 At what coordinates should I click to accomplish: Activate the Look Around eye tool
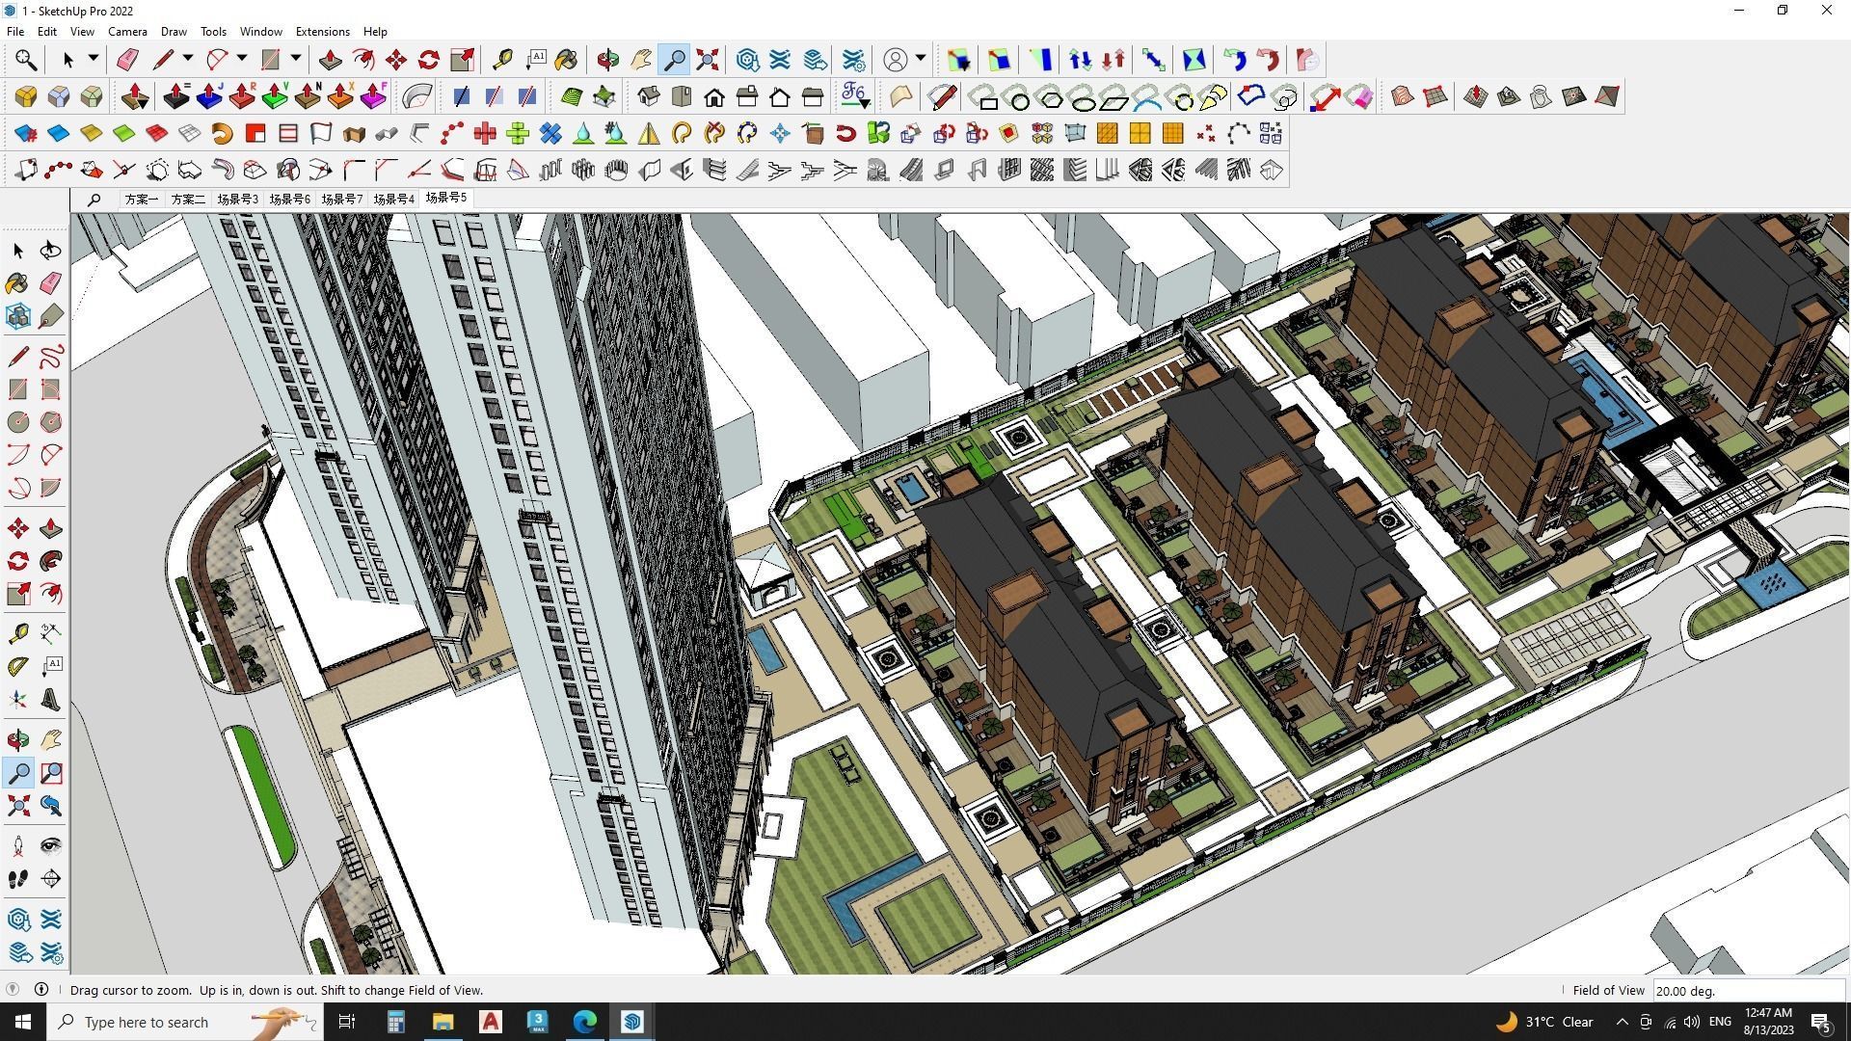point(50,846)
